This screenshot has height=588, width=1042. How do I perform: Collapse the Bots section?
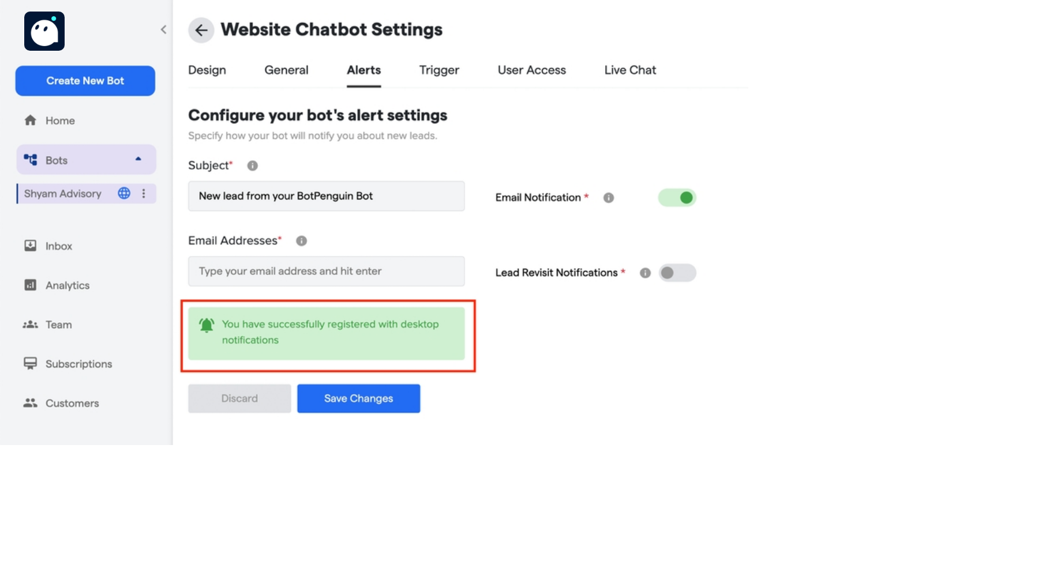click(x=137, y=159)
